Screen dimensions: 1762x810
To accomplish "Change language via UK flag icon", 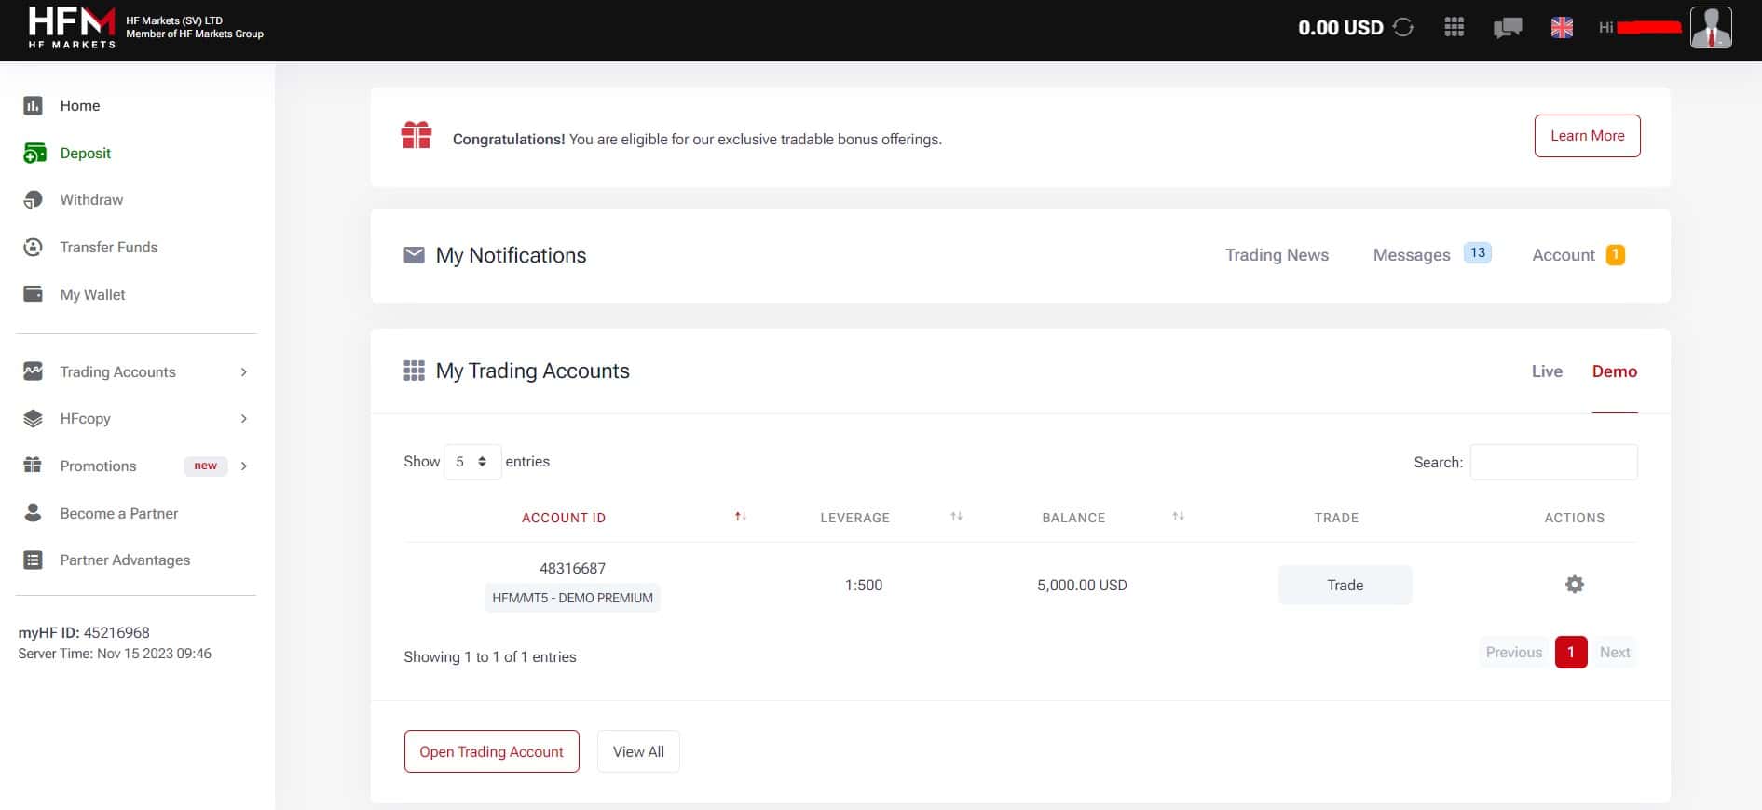I will 1562,28.
